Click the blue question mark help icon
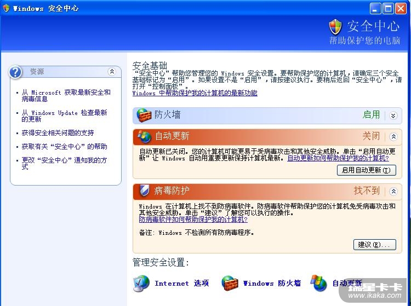This screenshot has width=411, height=306. tap(15, 72)
